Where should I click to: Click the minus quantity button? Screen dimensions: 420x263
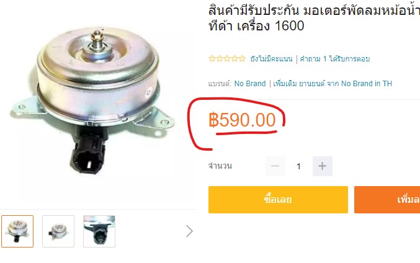(x=275, y=166)
